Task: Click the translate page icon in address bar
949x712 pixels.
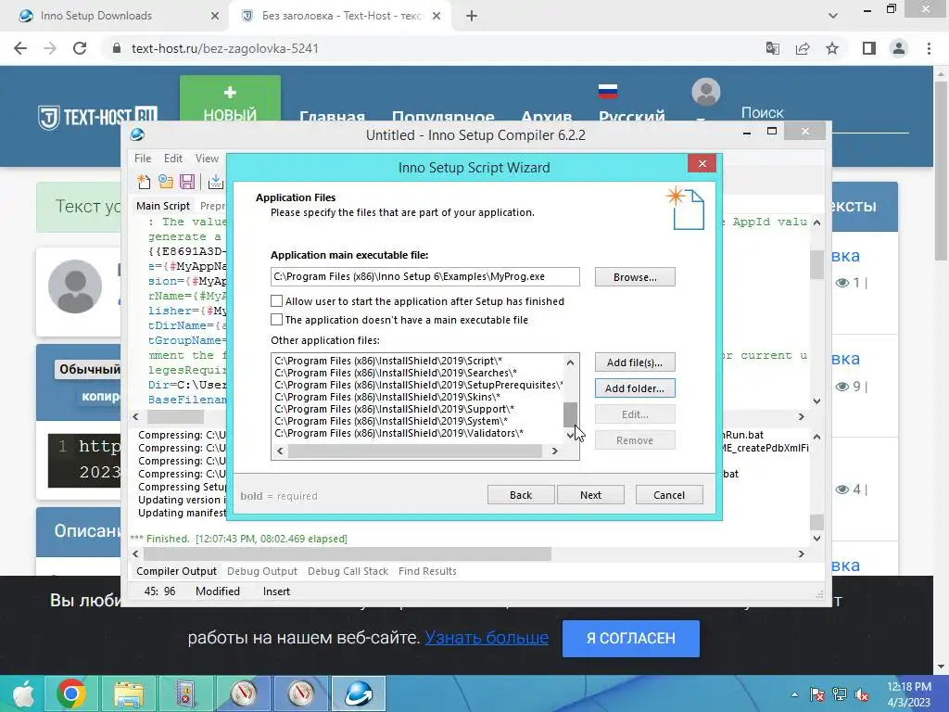Action: [x=773, y=48]
